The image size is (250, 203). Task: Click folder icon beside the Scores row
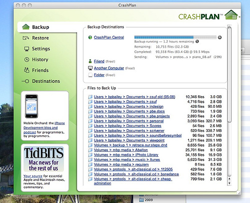click(90, 126)
